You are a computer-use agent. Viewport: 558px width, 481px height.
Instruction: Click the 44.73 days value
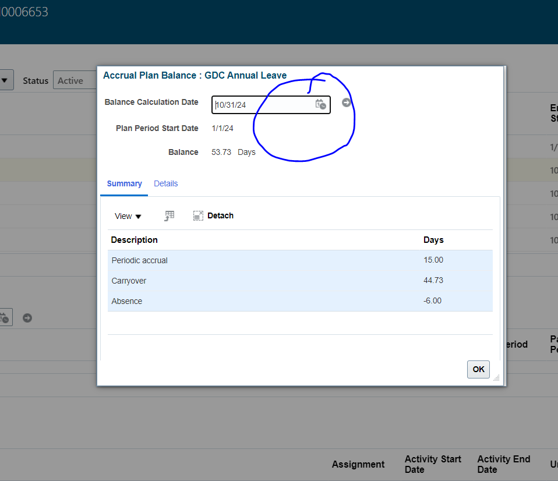433,280
